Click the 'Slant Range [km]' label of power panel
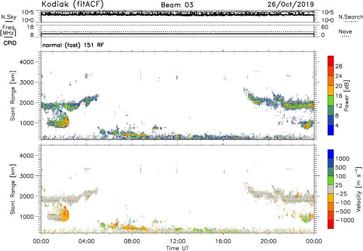This screenshot has width=363, height=251. click(x=13, y=96)
